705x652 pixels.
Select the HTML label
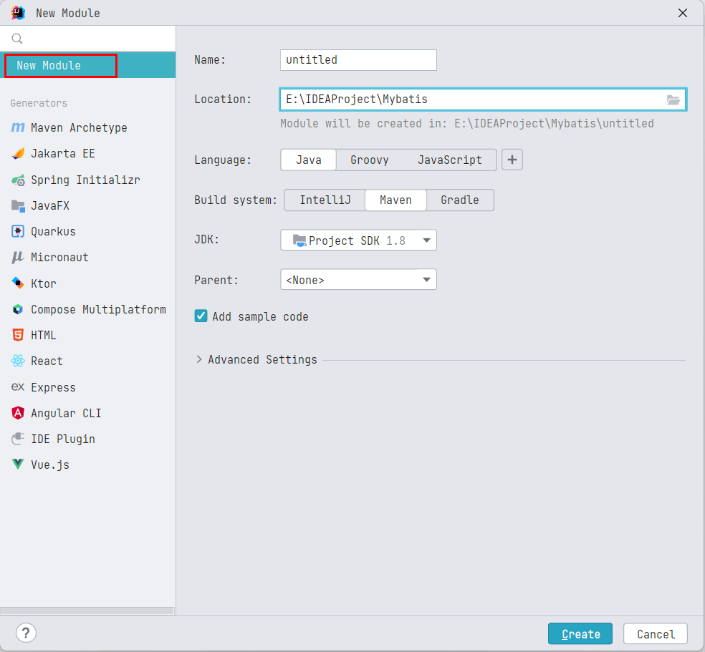point(43,336)
